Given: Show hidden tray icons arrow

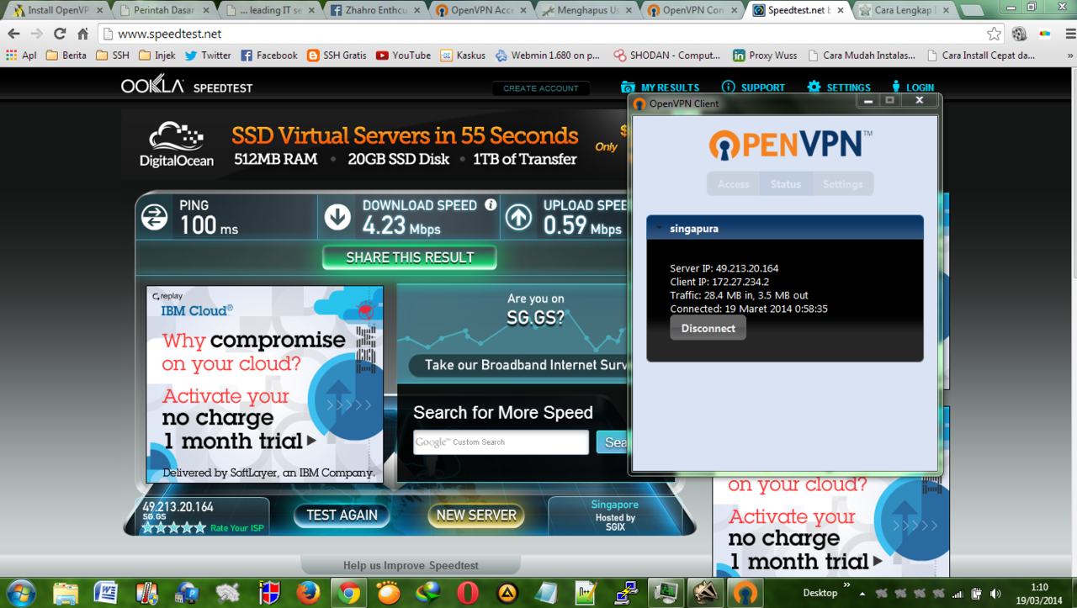Looking at the screenshot, I should pyautogui.click(x=862, y=593).
